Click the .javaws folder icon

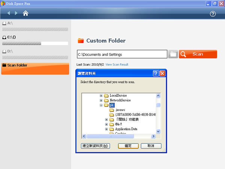click(112, 110)
